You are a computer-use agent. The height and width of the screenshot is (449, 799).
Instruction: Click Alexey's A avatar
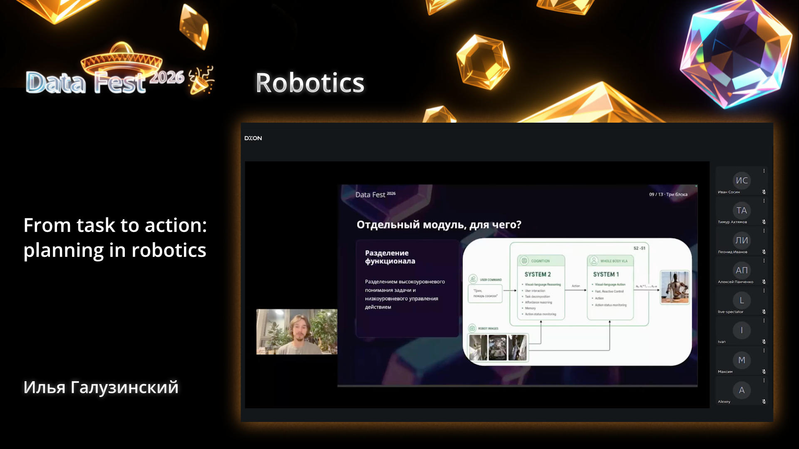742,390
